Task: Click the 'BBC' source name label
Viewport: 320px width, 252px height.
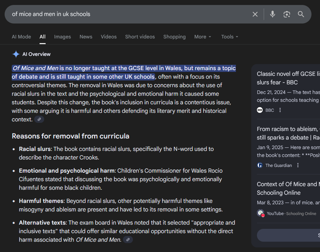Action: (x=270, y=110)
